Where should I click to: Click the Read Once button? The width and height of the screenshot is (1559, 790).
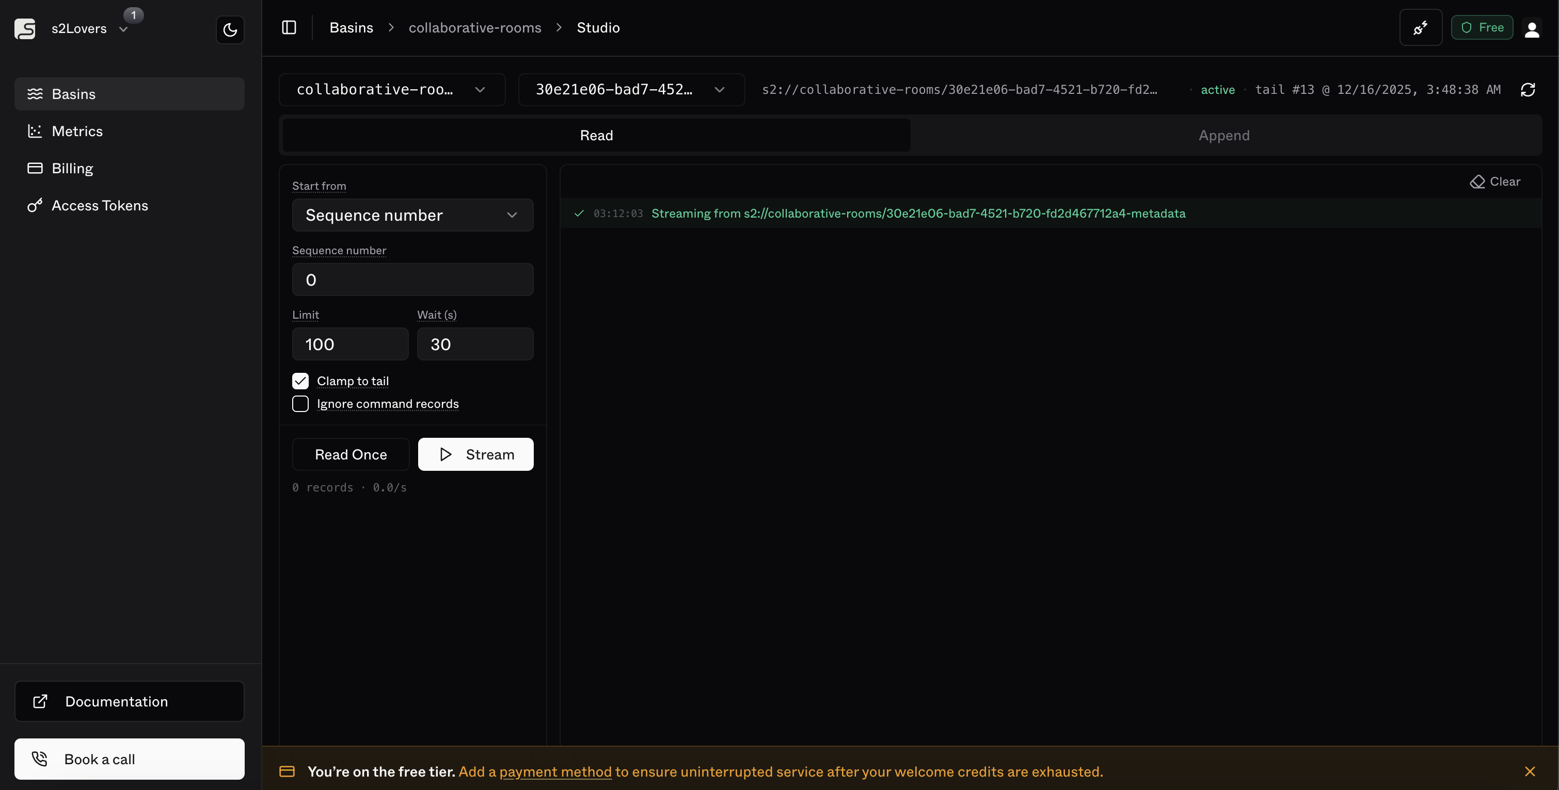tap(351, 454)
